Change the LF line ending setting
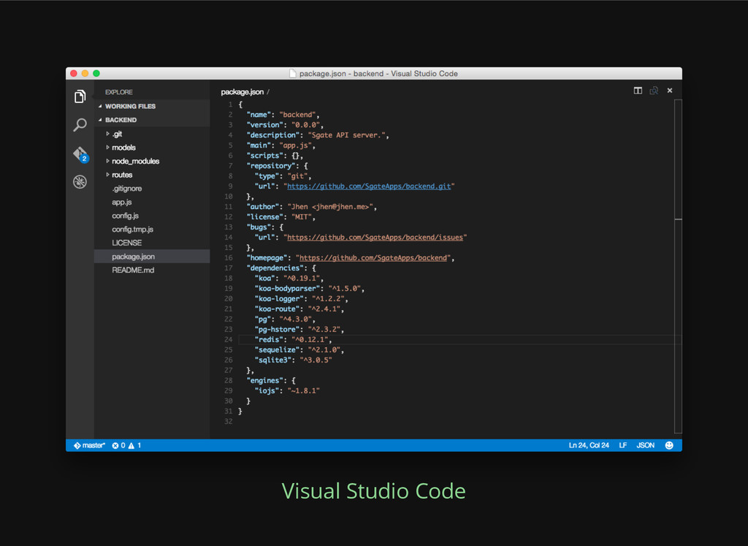 coord(622,445)
